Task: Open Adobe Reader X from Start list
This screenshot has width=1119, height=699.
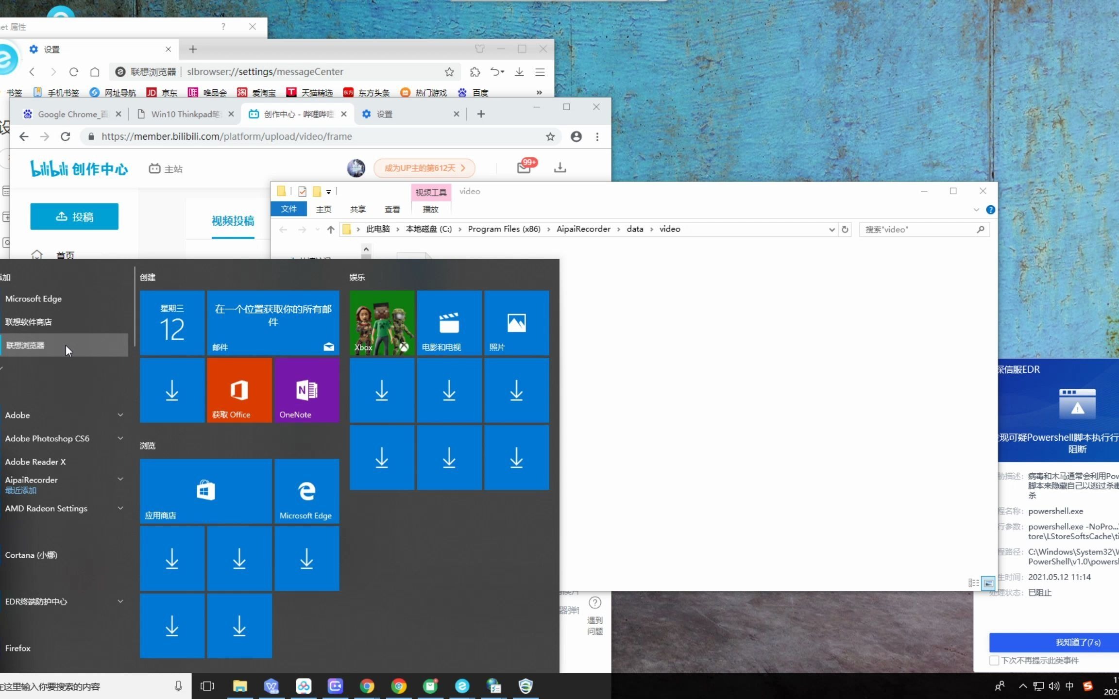Action: pyautogui.click(x=64, y=462)
